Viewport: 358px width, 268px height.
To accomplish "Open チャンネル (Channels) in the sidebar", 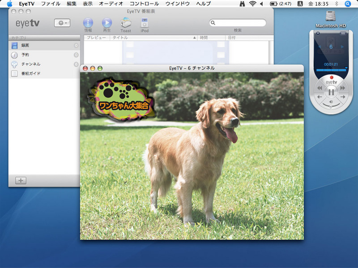I will tap(30, 64).
